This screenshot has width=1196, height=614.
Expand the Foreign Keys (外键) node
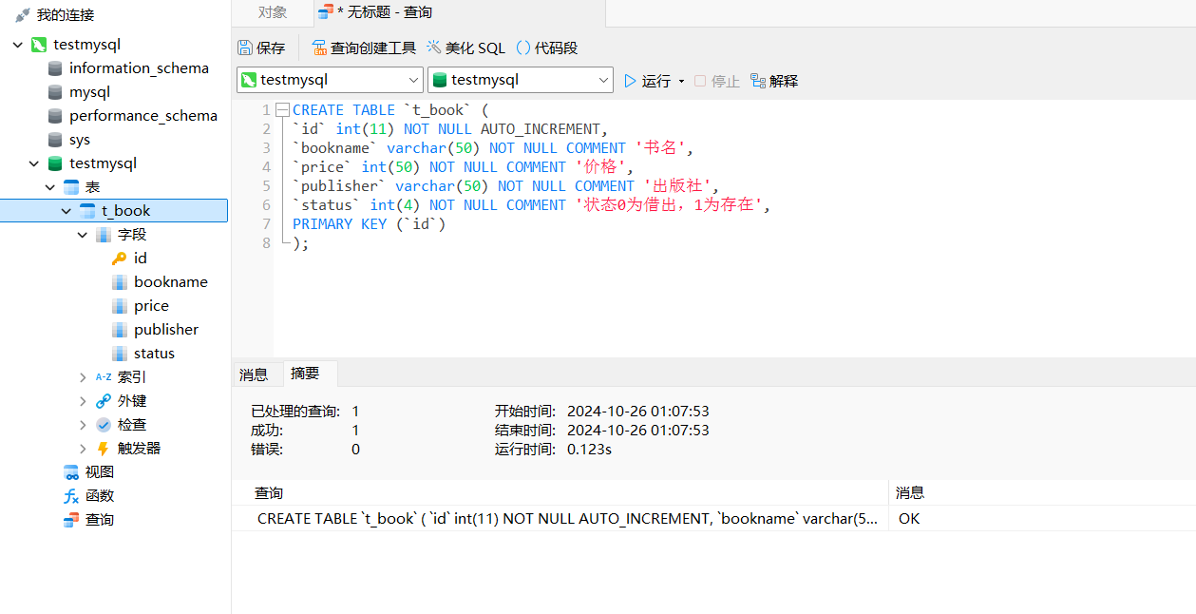[x=84, y=401]
